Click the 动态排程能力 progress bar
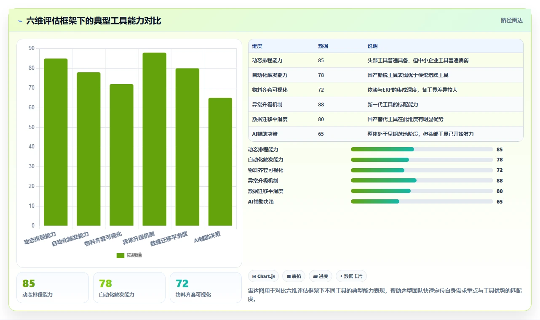The image size is (540, 320). (x=422, y=149)
